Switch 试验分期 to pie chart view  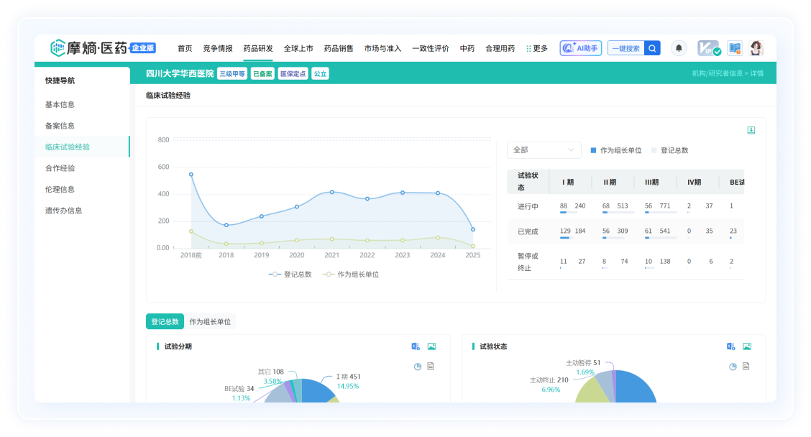418,367
